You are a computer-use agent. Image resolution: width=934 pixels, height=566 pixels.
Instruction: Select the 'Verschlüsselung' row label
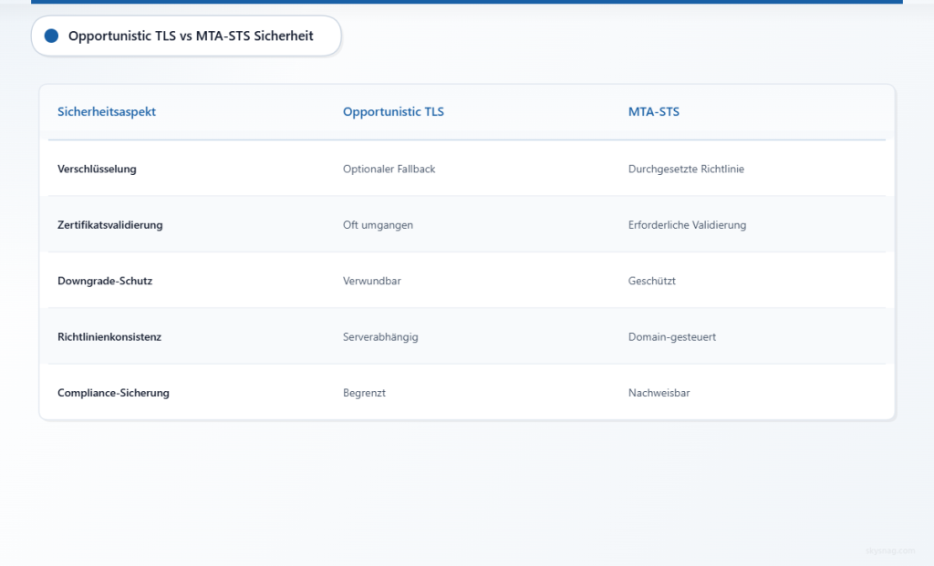pyautogui.click(x=97, y=169)
